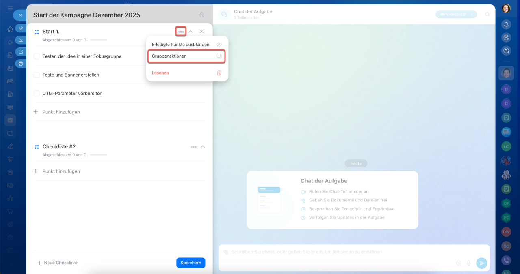
Task: Open the emoji picker in chat input
Action: pos(459,263)
